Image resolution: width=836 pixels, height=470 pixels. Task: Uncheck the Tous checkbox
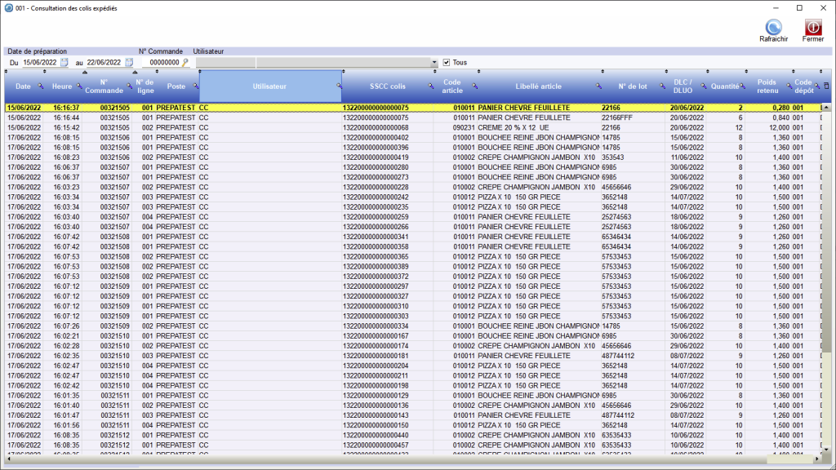(x=446, y=62)
